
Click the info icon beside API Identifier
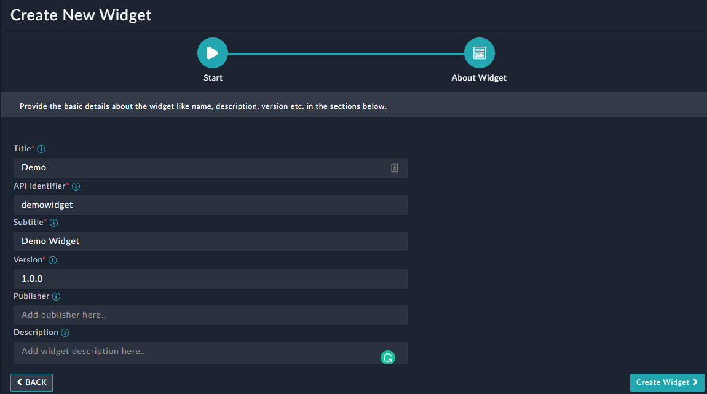76,186
